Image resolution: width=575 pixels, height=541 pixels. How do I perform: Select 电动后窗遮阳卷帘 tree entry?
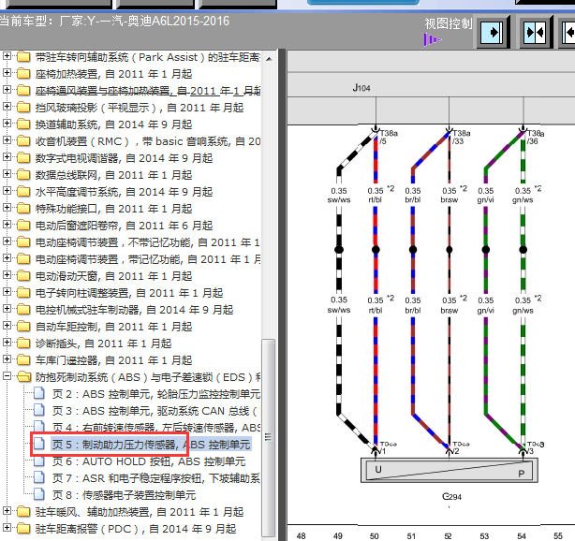tap(124, 226)
